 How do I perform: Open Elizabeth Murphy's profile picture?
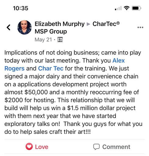click(24, 27)
